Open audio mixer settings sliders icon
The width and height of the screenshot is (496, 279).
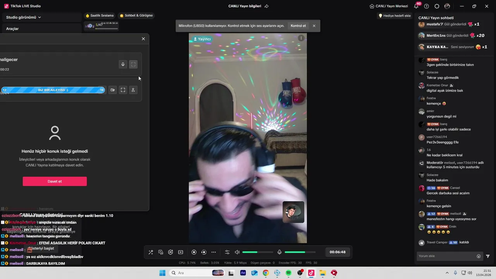pos(227,252)
